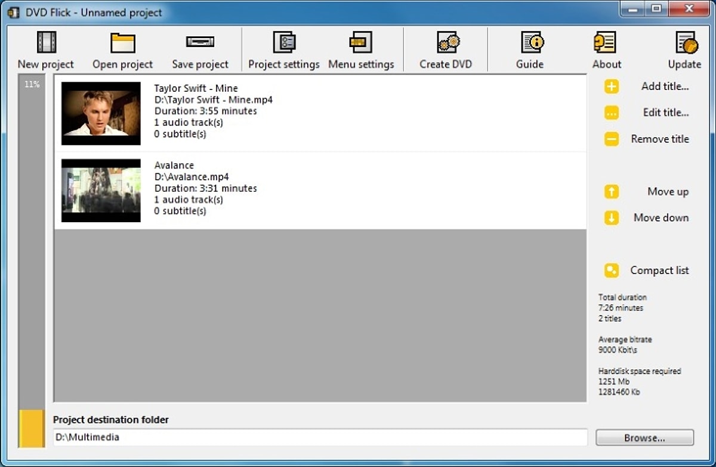
Task: Select the Taylor Swift - Mine thumbnail
Action: tap(101, 113)
